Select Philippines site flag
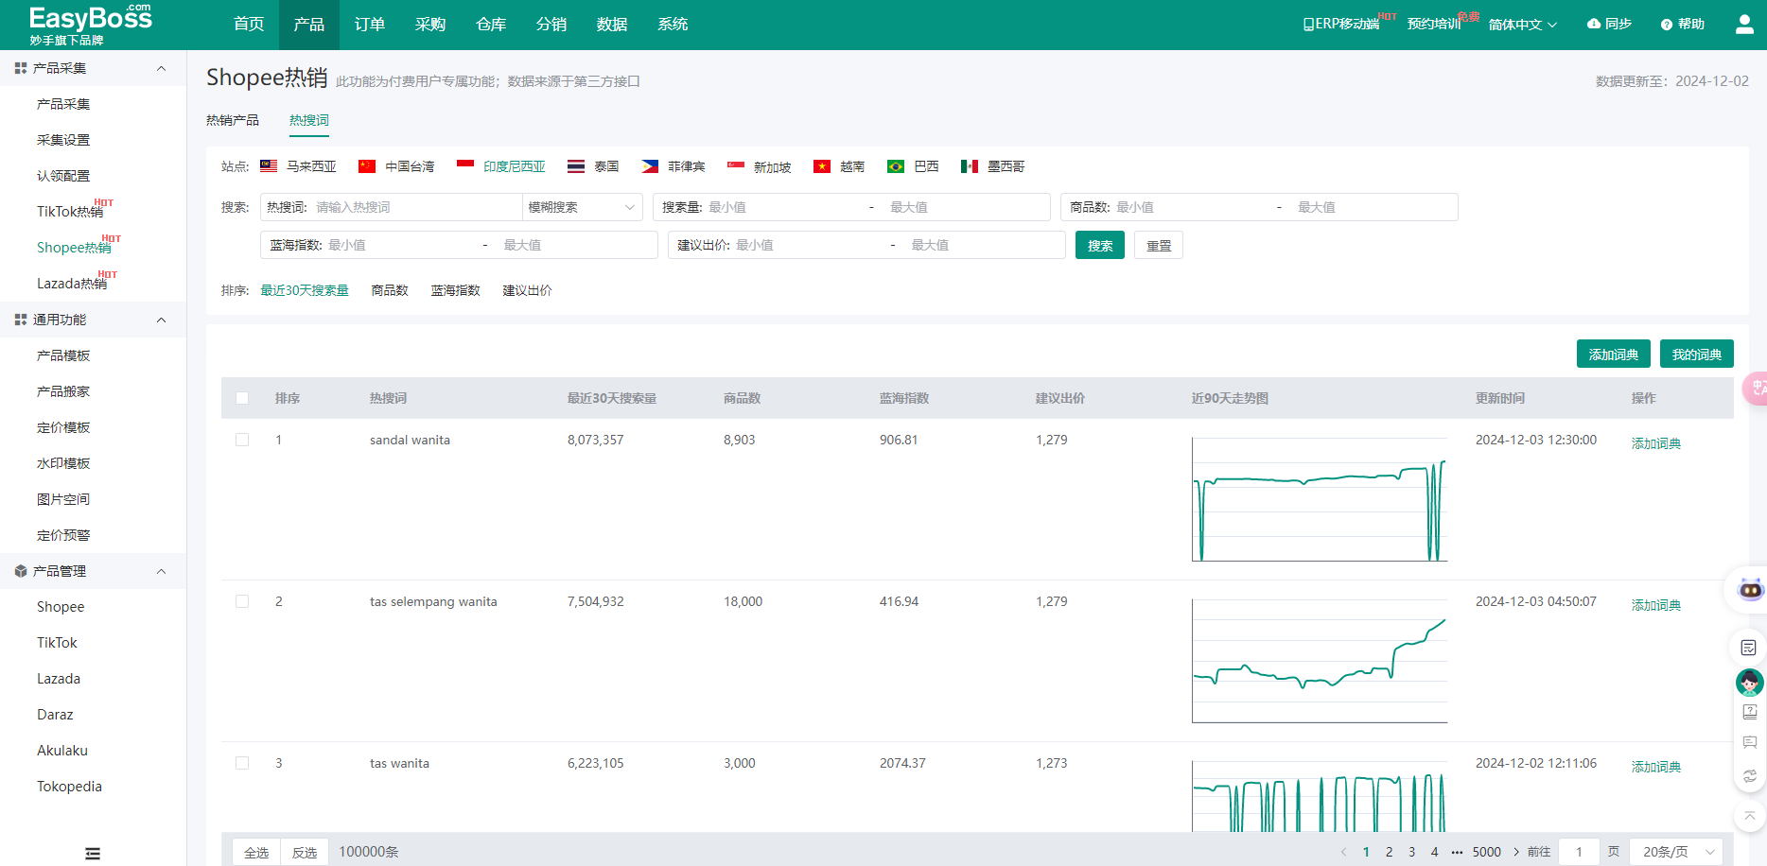This screenshot has width=1767, height=866. (650, 166)
